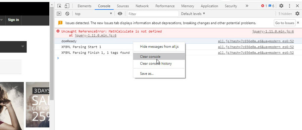Image resolution: width=302 pixels, height=130 pixels.
Task: Click the red error count indicator
Action: (264, 6)
